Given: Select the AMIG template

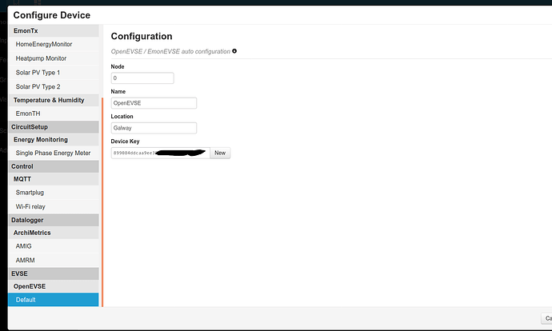Looking at the screenshot, I should click(x=54, y=246).
